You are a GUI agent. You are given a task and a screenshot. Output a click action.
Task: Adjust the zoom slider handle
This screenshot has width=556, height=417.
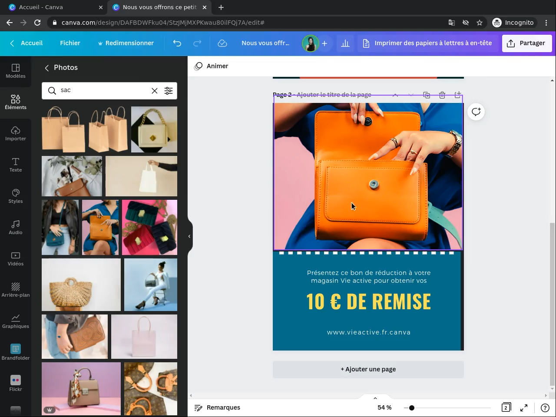(x=411, y=407)
